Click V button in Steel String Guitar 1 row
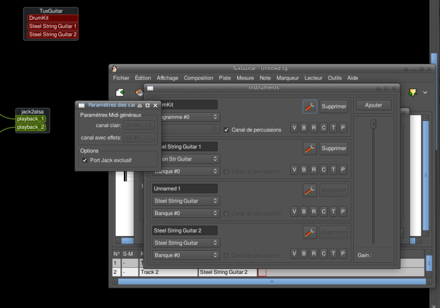Image resolution: width=440 pixels, height=308 pixels. [x=294, y=169]
